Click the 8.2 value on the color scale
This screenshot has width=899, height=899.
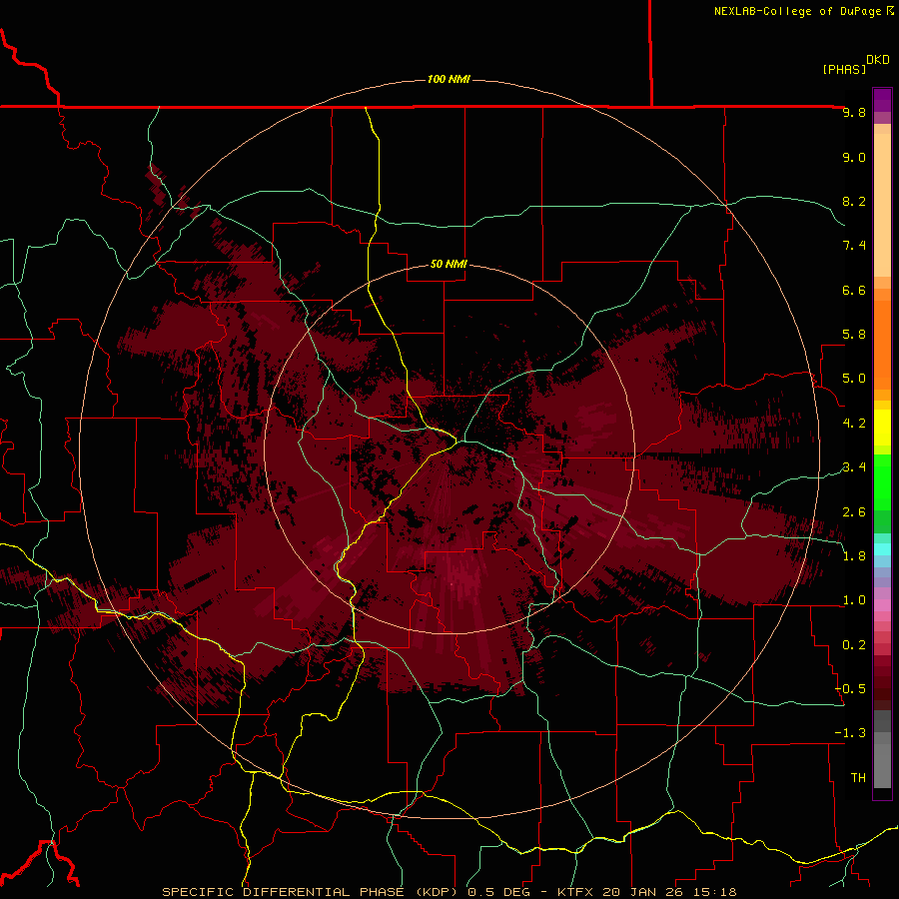[854, 201]
